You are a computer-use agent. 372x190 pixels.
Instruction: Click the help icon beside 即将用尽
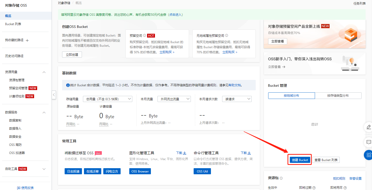[345, 188]
